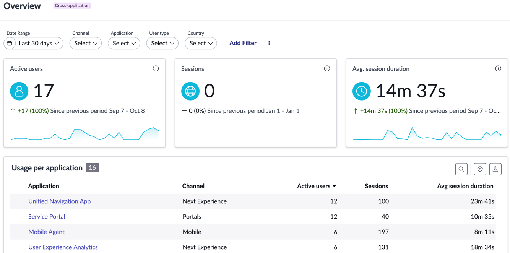Click the Active users person icon

[x=19, y=91]
